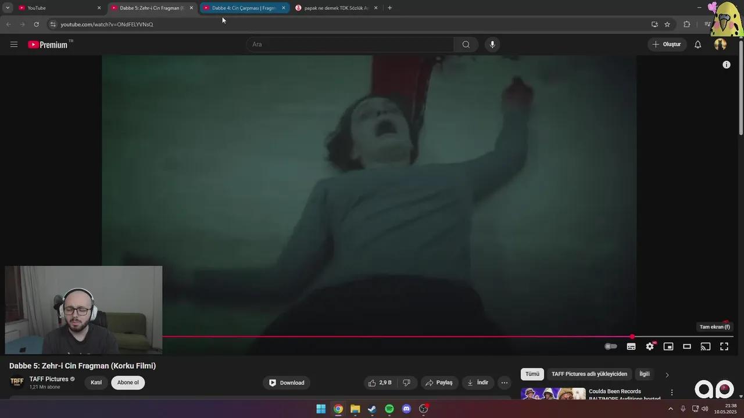Open a new browser tab
The image size is (744, 418).
tap(389, 8)
